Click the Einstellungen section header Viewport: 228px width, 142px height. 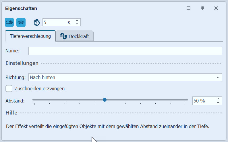22,63
